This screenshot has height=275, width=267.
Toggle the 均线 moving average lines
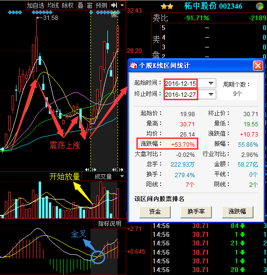[x=53, y=5]
